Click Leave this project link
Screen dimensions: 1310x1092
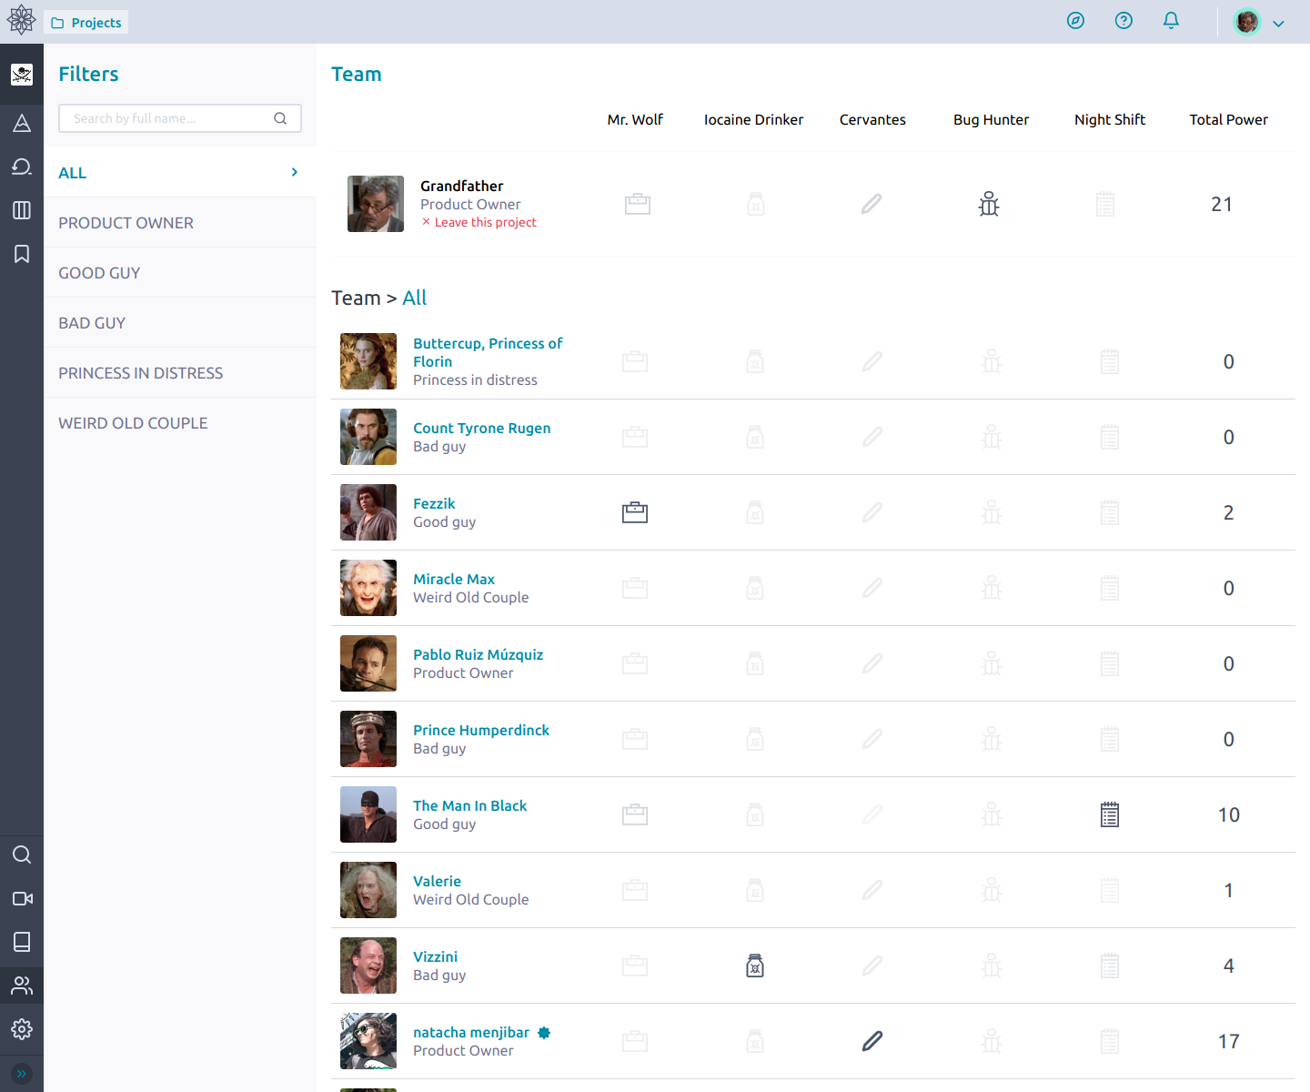pyautogui.click(x=485, y=222)
